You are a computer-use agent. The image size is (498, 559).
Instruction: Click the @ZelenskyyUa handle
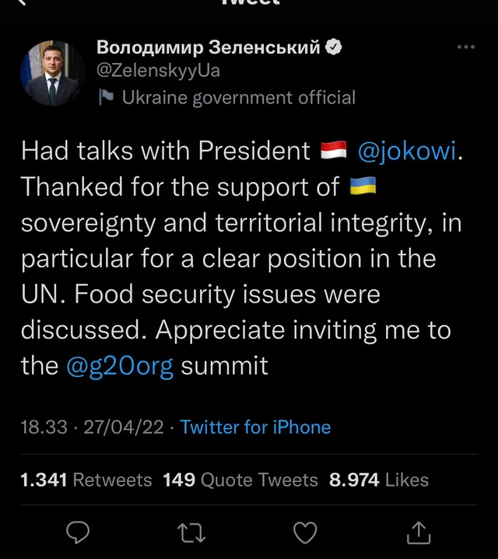(158, 71)
